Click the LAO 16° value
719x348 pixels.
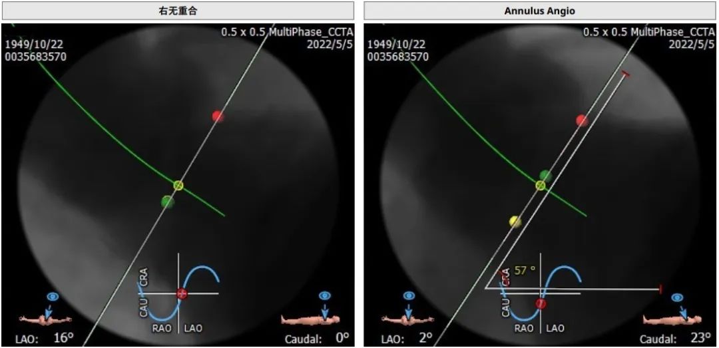pos(63,339)
